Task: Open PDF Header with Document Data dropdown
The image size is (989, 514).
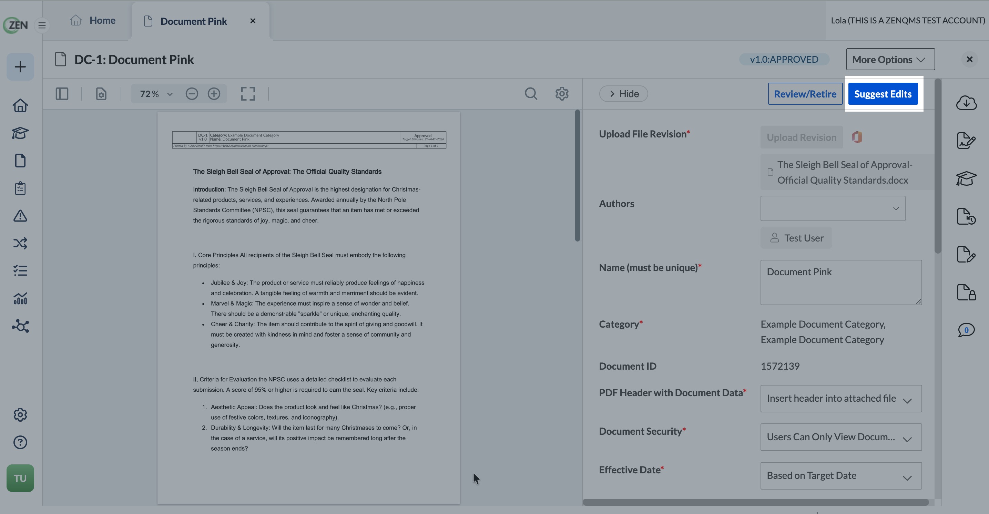Action: pos(841,399)
